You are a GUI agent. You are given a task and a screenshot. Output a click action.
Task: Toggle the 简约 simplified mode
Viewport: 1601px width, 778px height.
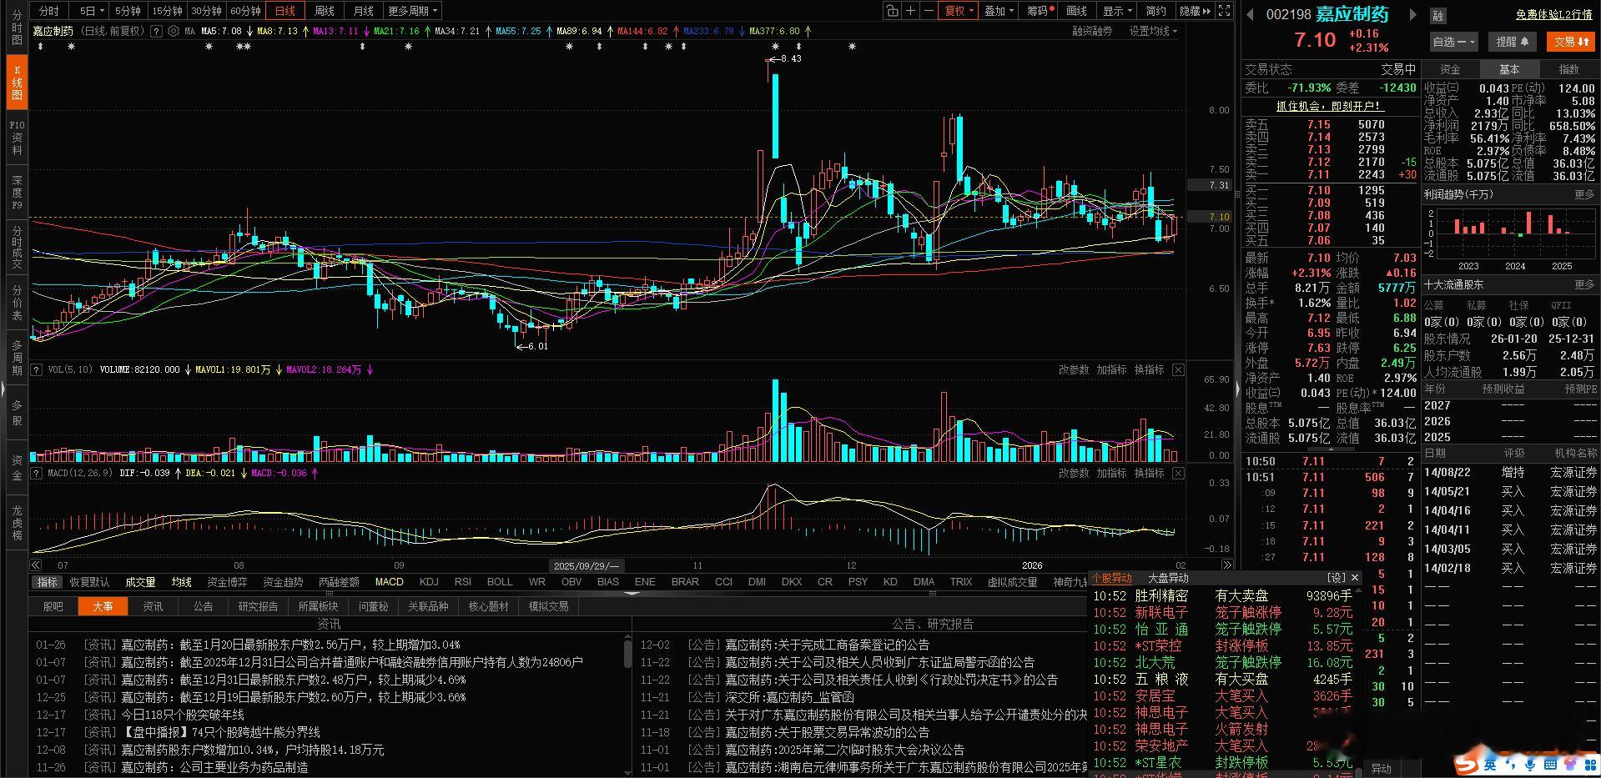pyautogui.click(x=1155, y=11)
